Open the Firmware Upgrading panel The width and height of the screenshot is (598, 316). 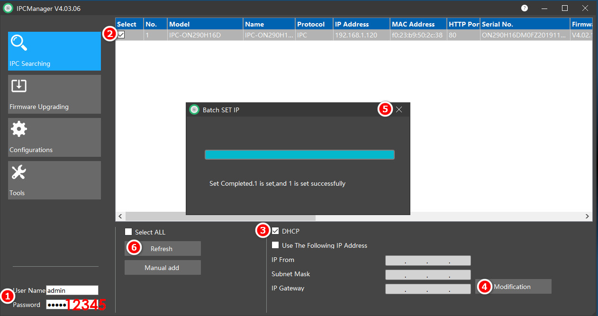pyautogui.click(x=54, y=94)
